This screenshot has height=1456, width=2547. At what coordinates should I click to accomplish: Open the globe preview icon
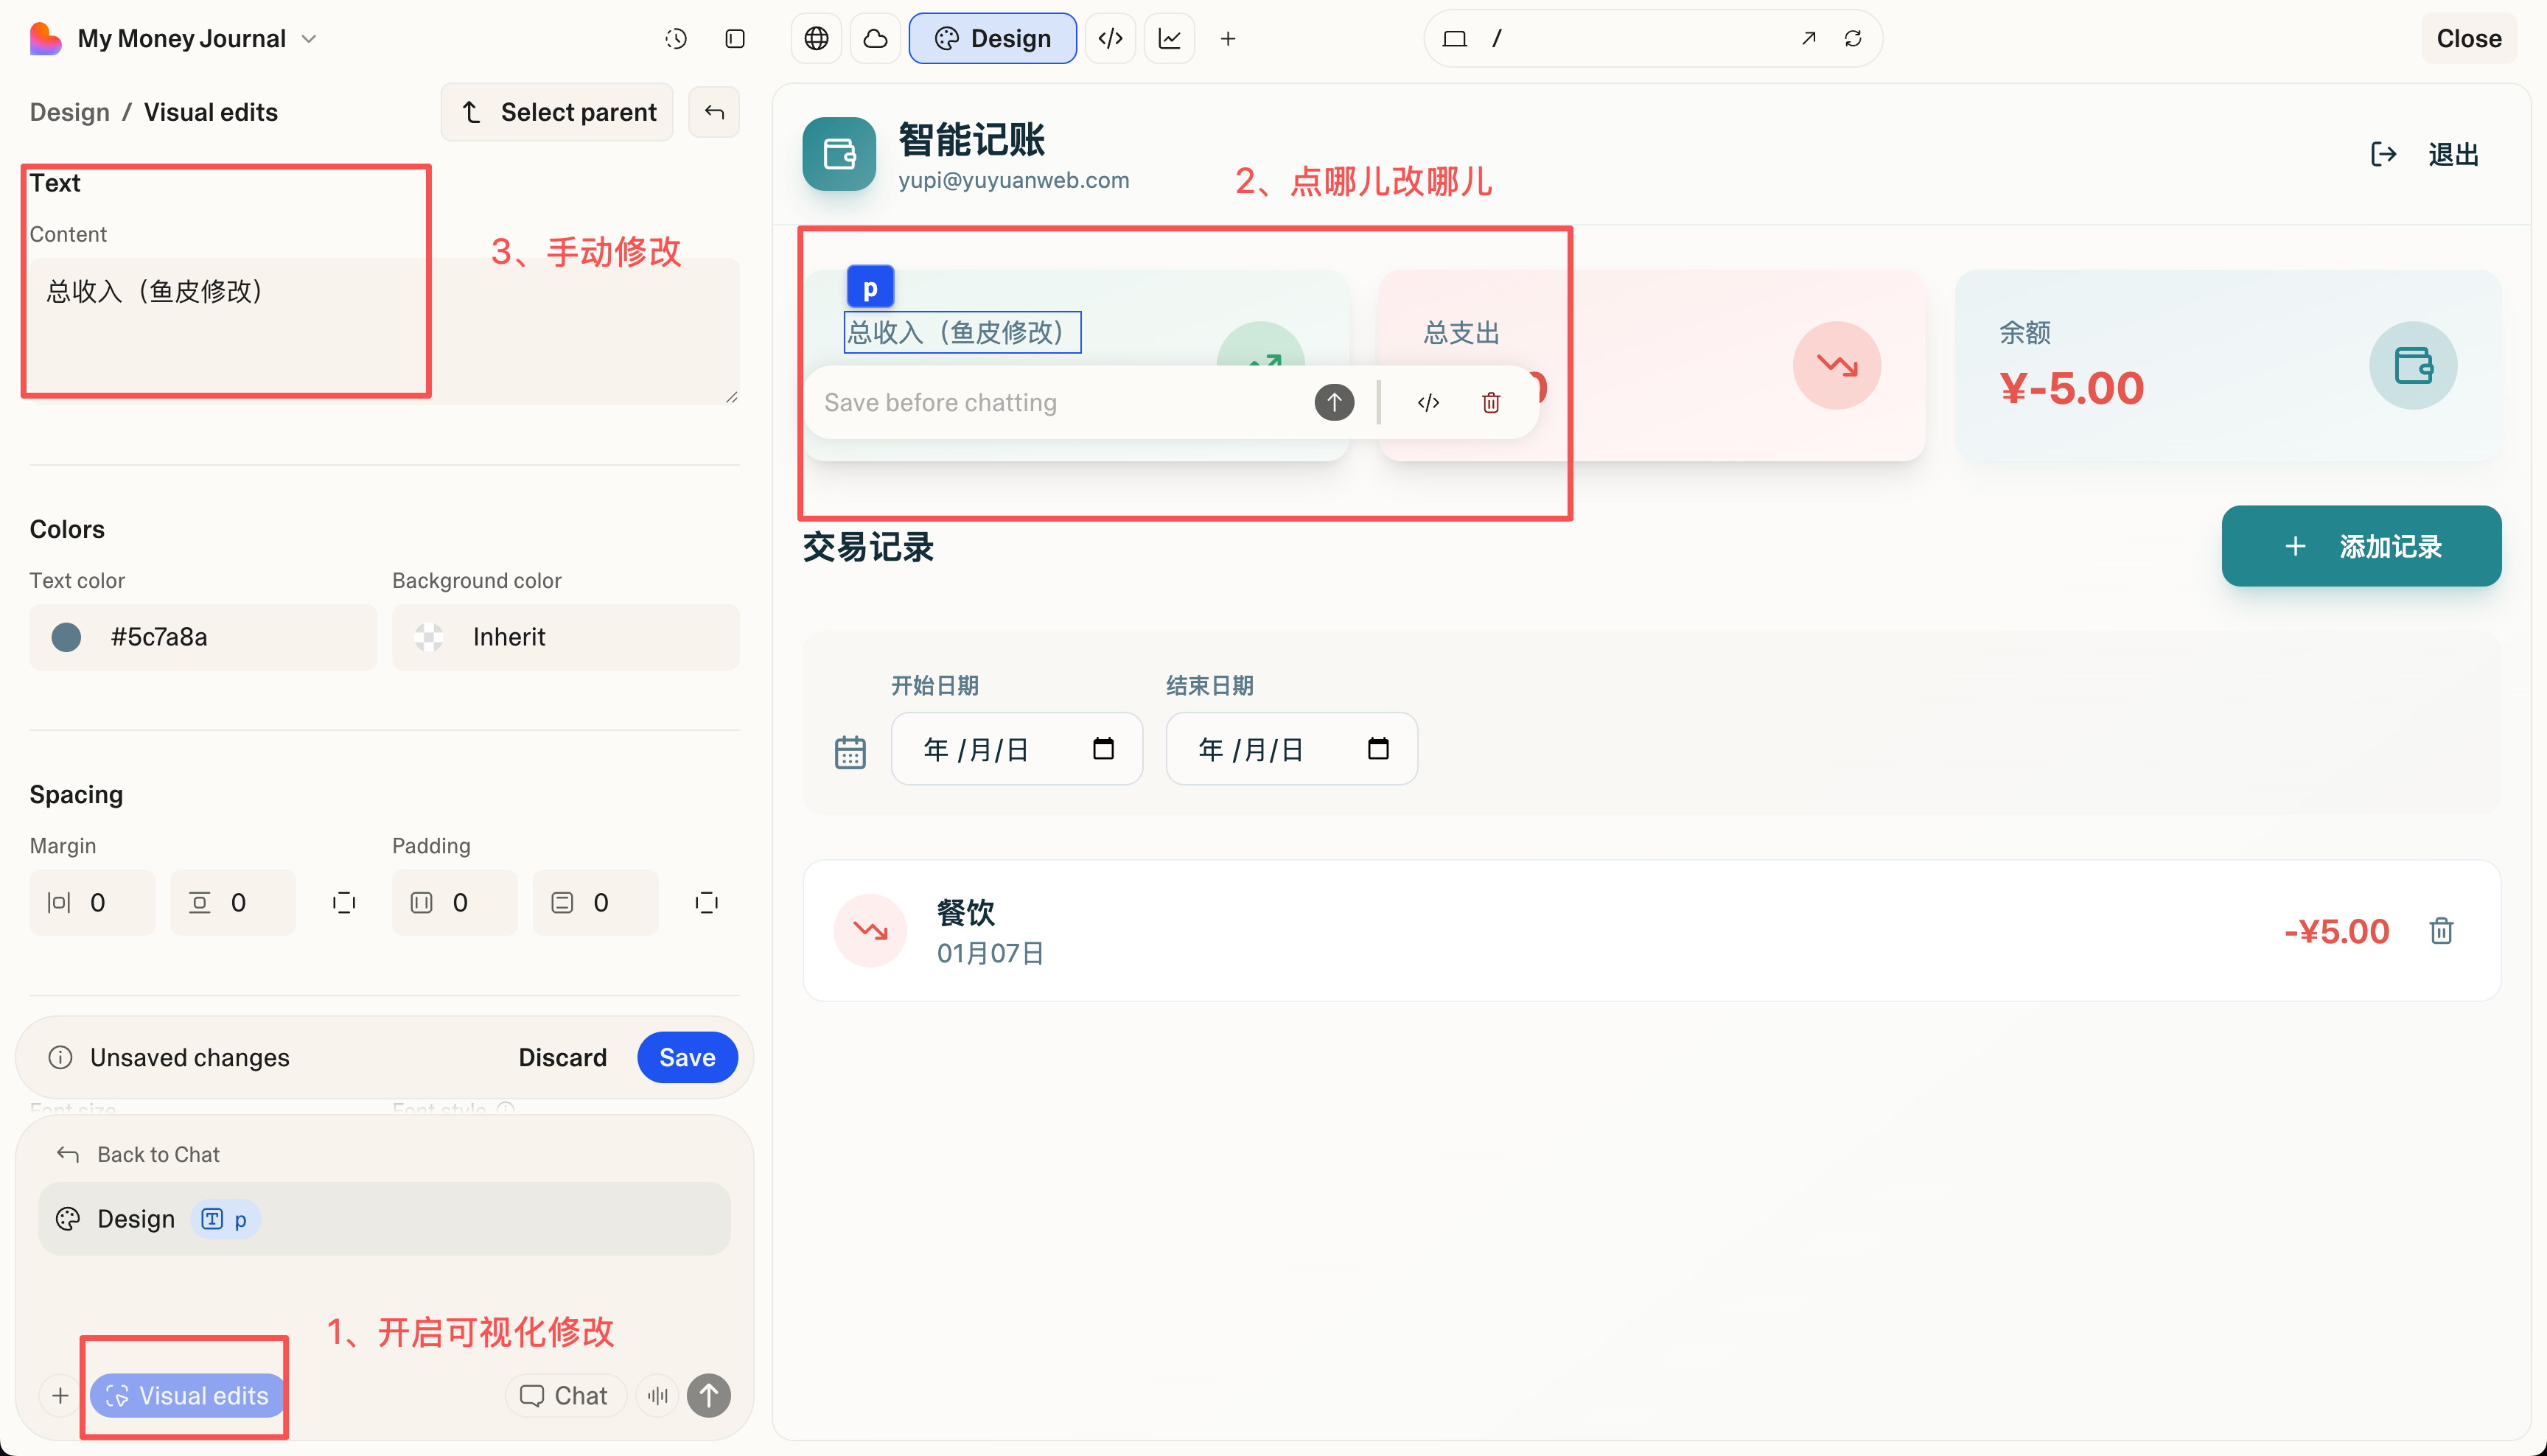click(x=817, y=38)
